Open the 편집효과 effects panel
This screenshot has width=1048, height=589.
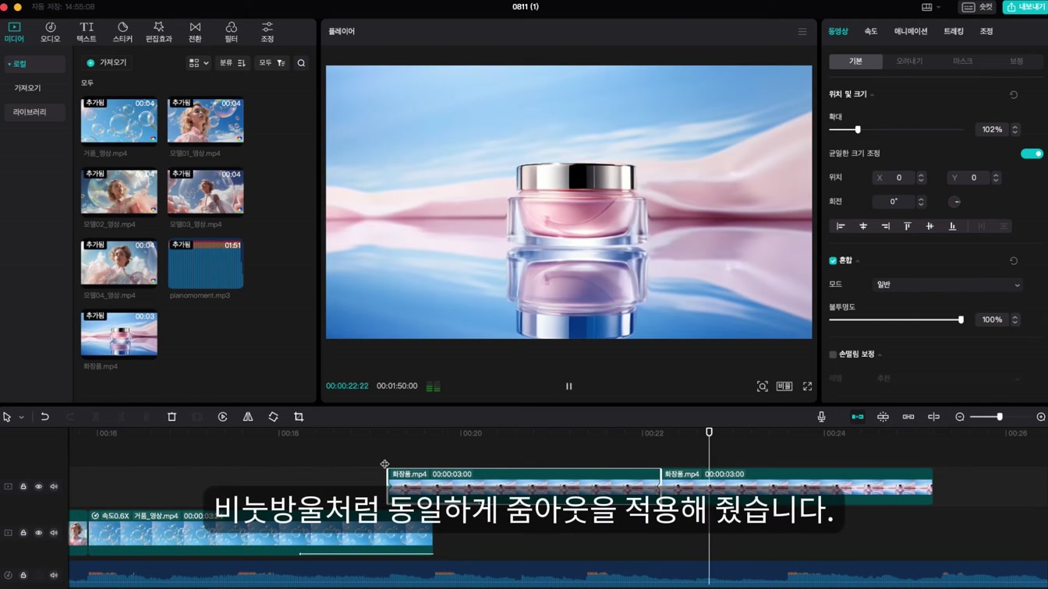click(x=158, y=32)
